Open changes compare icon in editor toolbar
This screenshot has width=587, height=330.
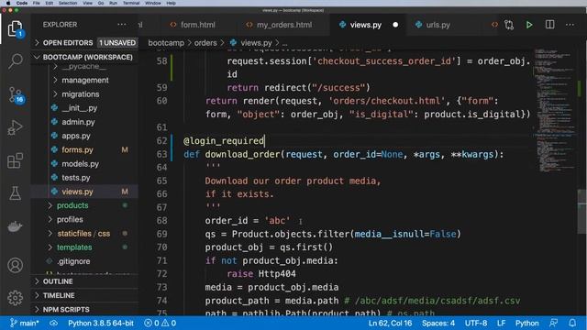coord(509,25)
